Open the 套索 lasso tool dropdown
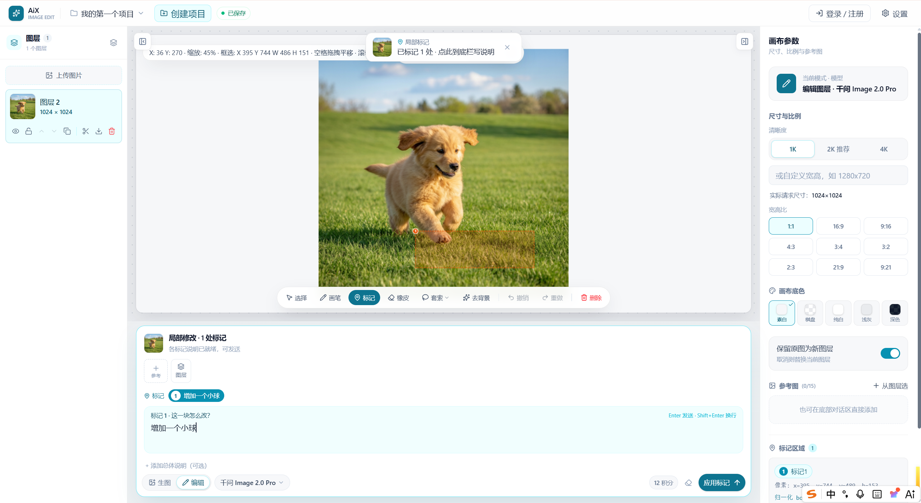This screenshot has width=921, height=503. point(435,298)
